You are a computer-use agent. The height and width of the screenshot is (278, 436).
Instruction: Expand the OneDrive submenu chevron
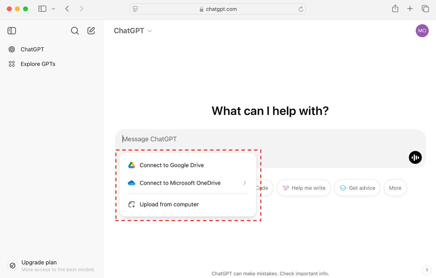click(245, 183)
